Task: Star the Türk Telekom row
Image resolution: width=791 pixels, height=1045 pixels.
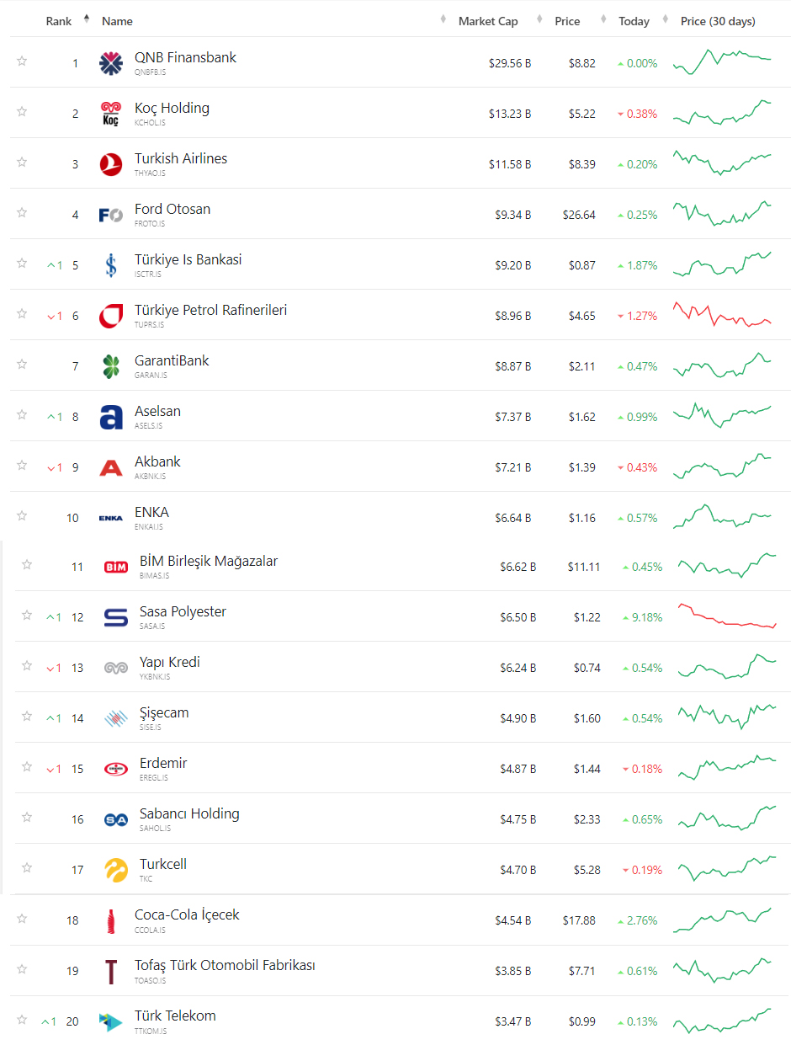Action: click(22, 1019)
